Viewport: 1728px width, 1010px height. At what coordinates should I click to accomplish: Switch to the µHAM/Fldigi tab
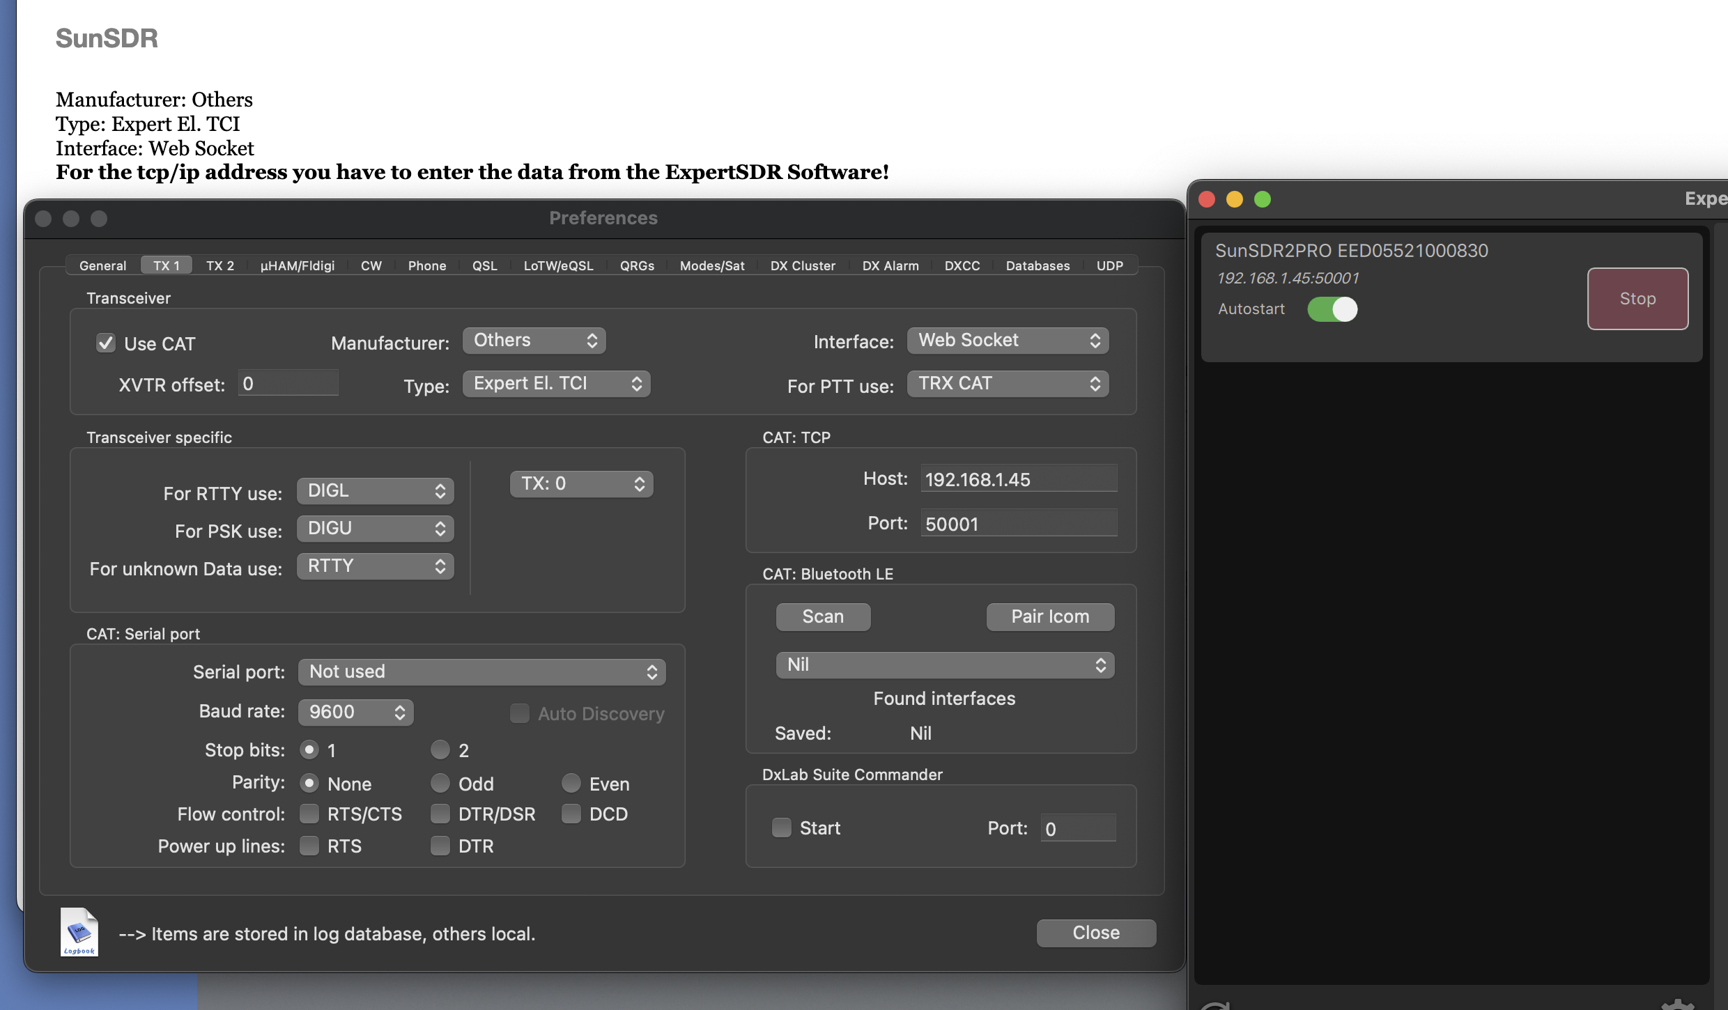pyautogui.click(x=298, y=265)
